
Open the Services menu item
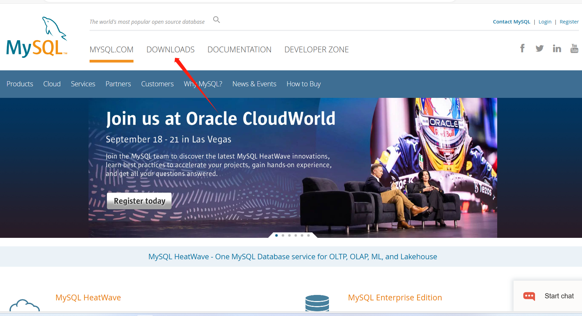point(83,84)
